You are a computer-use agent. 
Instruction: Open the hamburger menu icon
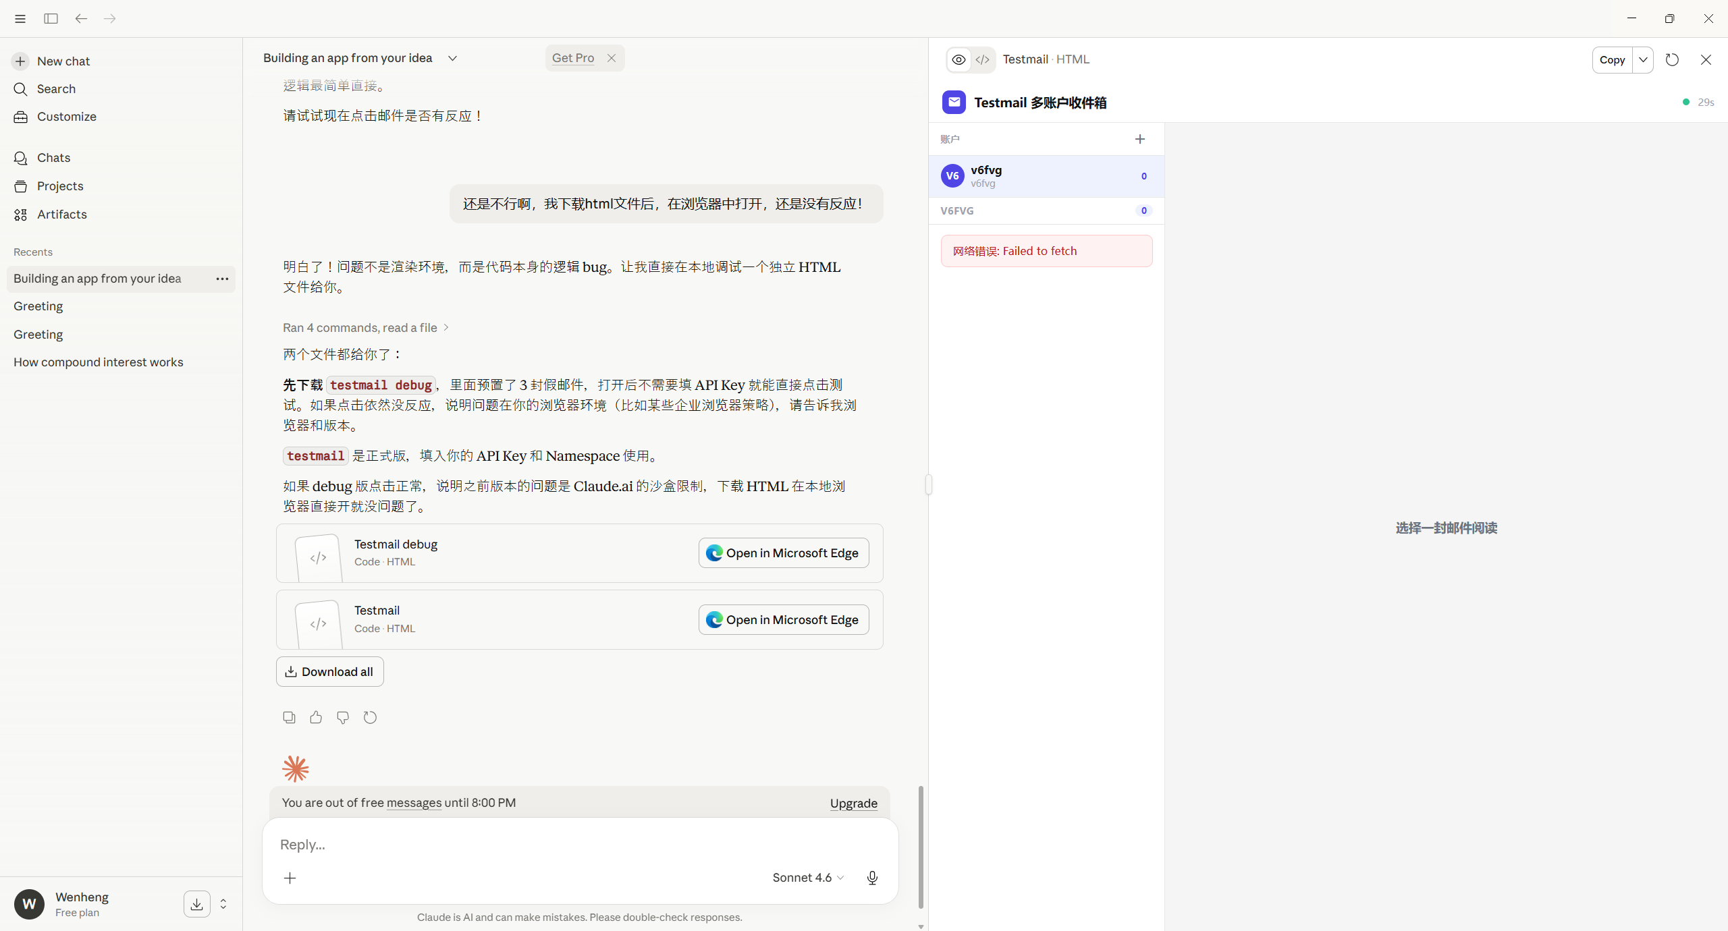[20, 19]
